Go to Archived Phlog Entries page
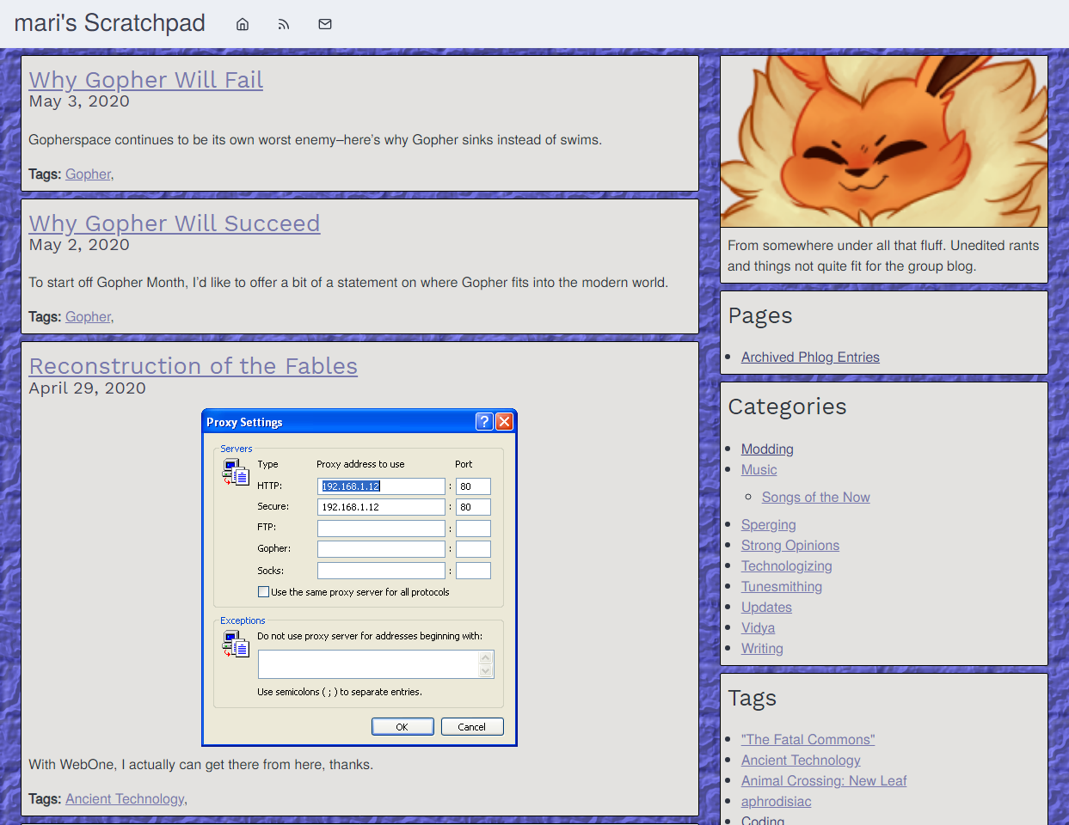 click(x=810, y=357)
